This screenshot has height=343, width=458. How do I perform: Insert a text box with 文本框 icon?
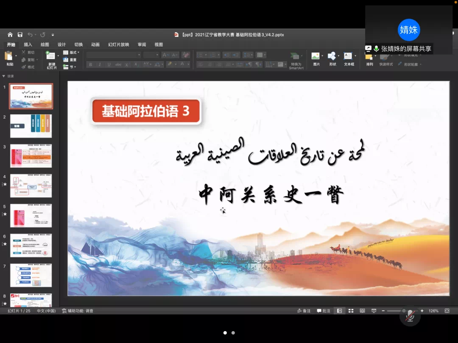[348, 56]
